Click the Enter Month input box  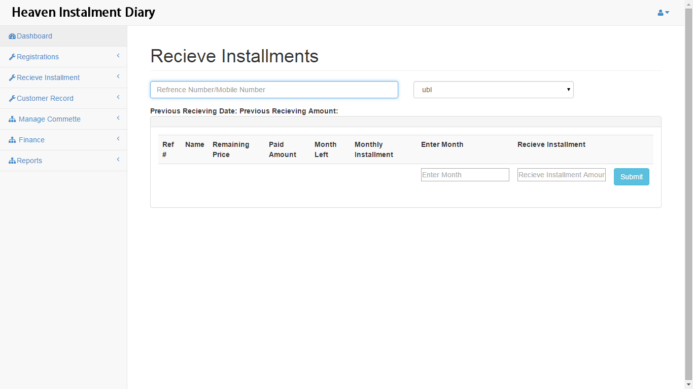click(465, 175)
